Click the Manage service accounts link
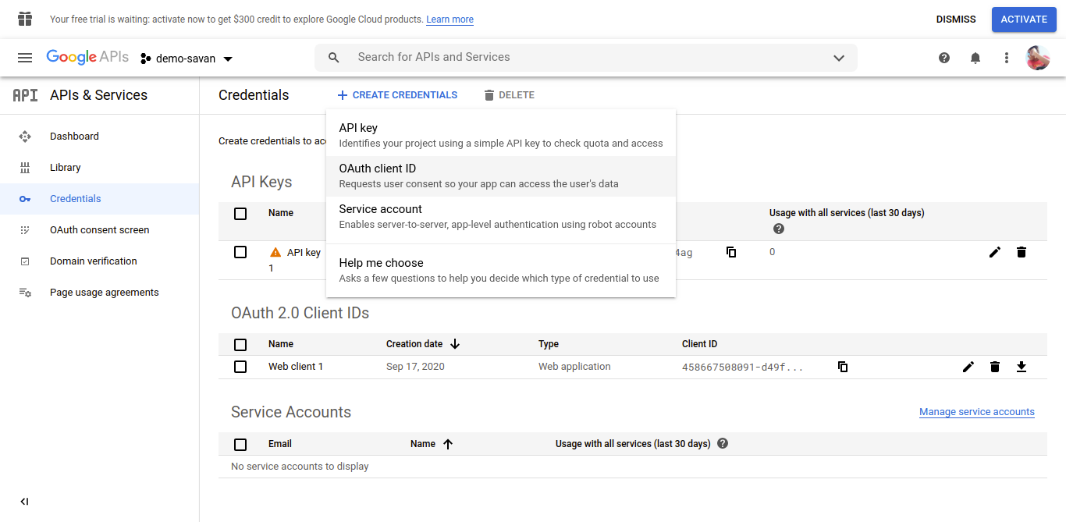 point(976,411)
